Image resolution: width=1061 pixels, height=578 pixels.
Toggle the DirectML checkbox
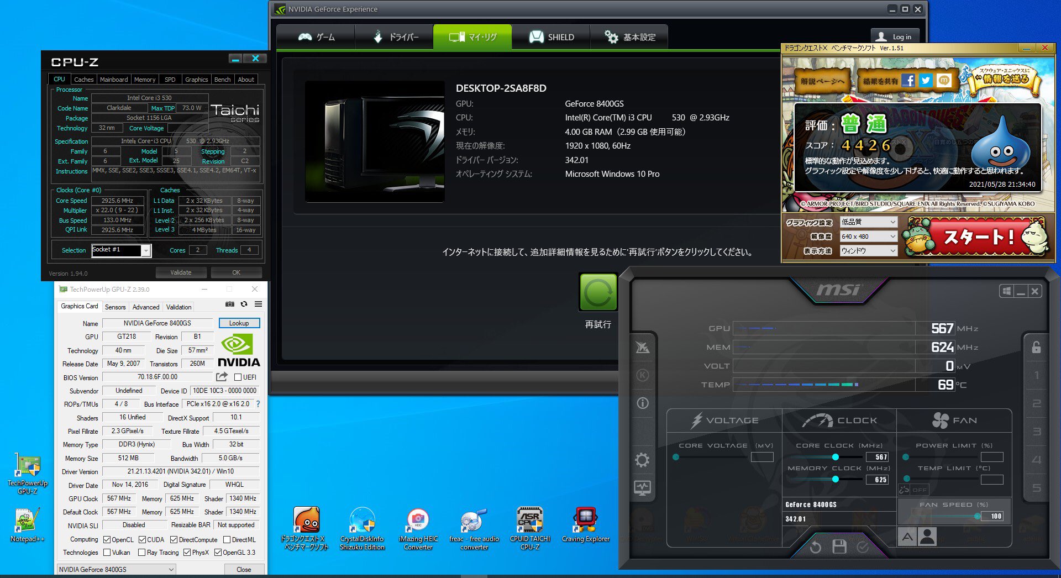[227, 539]
